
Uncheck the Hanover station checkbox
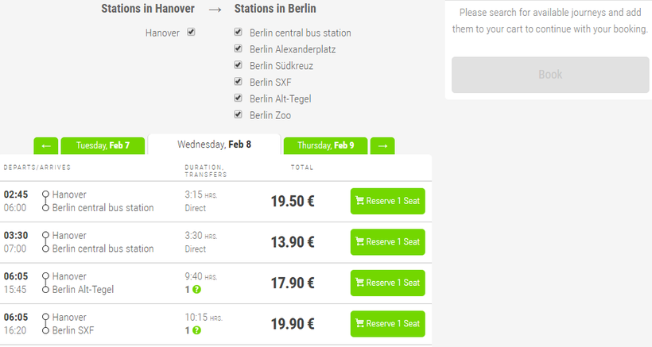click(x=191, y=33)
